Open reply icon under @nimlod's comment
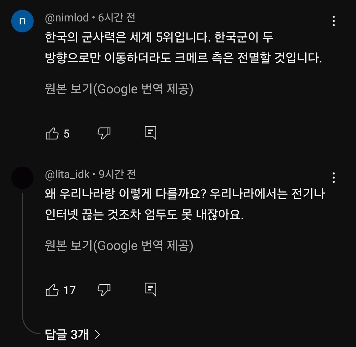 pyautogui.click(x=150, y=133)
